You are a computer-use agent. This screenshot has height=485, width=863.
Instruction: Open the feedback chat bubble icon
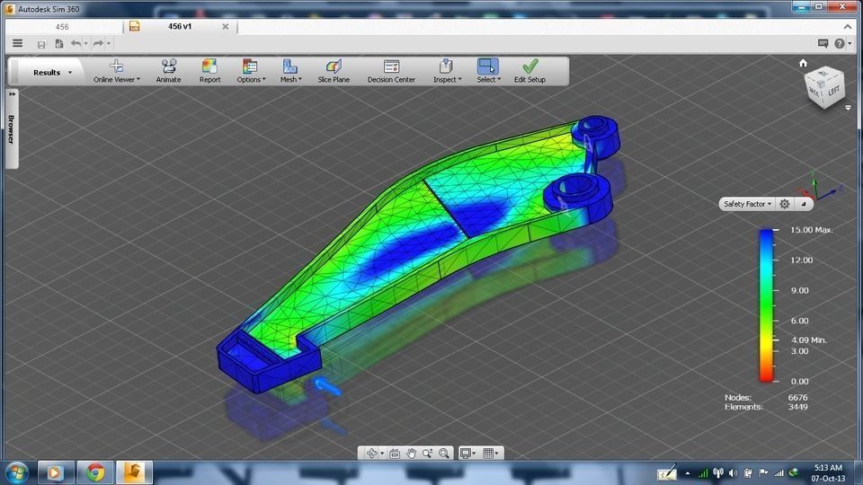click(x=823, y=43)
